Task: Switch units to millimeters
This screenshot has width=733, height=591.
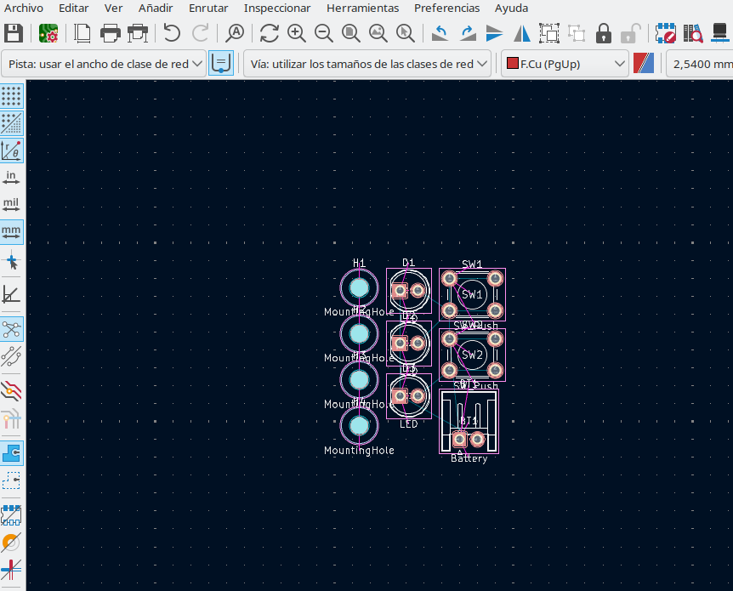Action: click(x=12, y=231)
